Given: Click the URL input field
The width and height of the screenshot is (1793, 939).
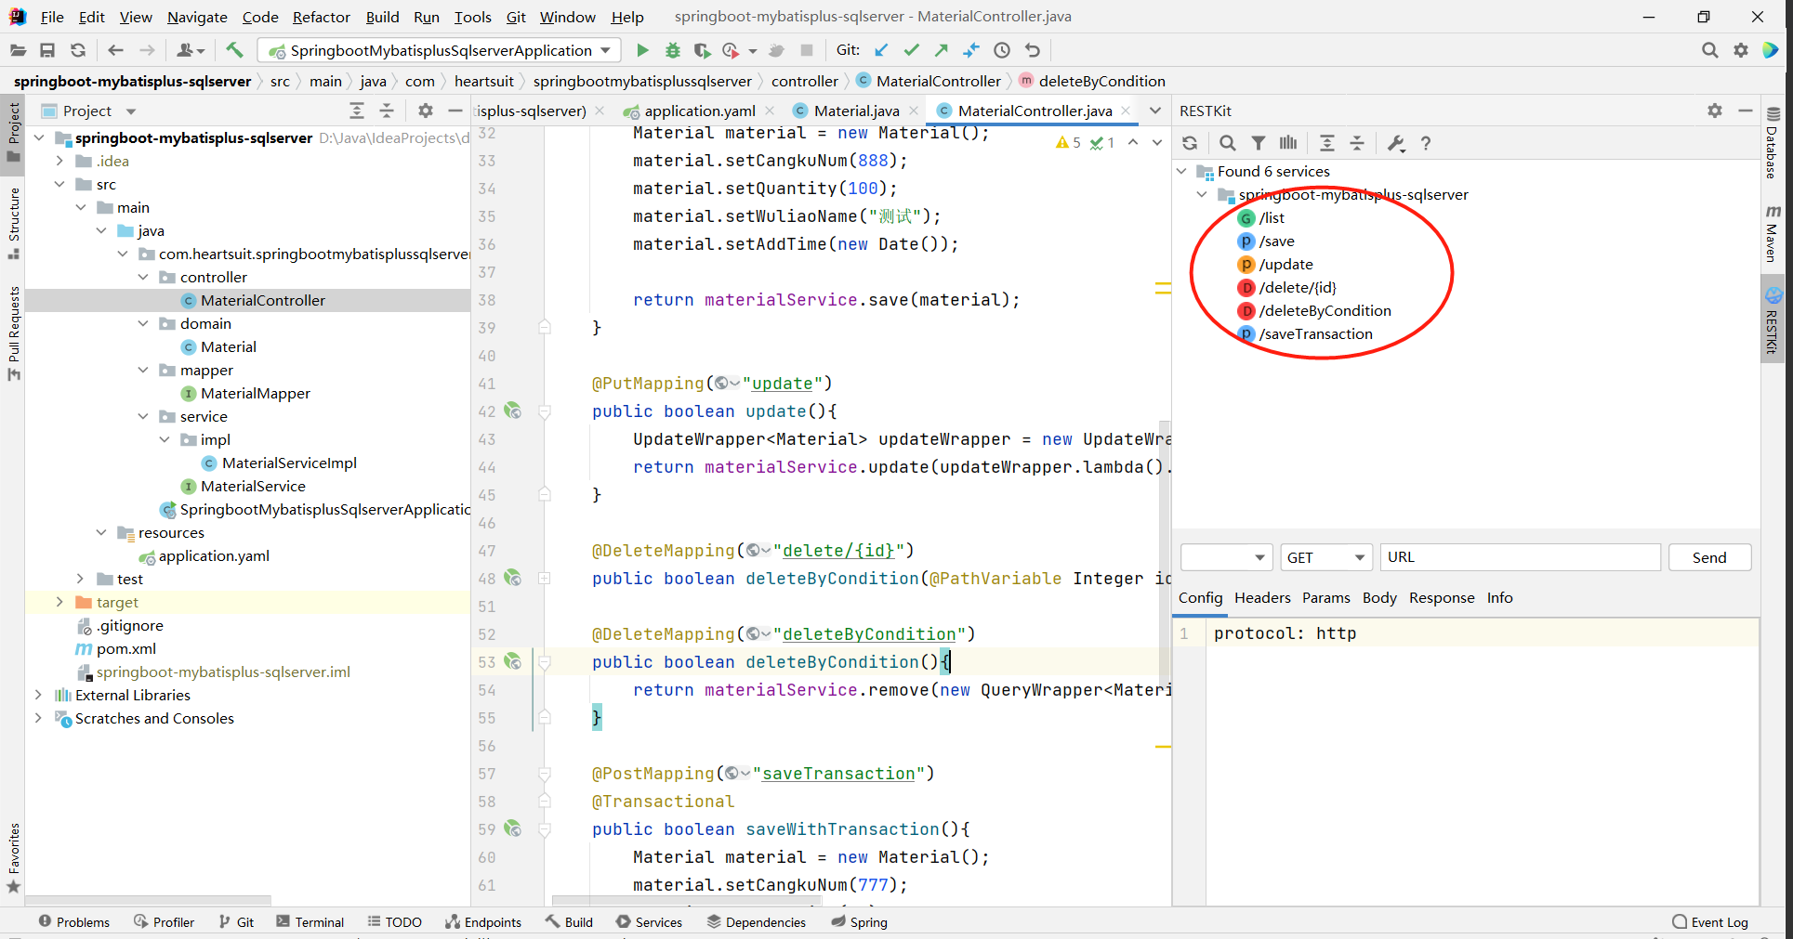Looking at the screenshot, I should (1520, 557).
